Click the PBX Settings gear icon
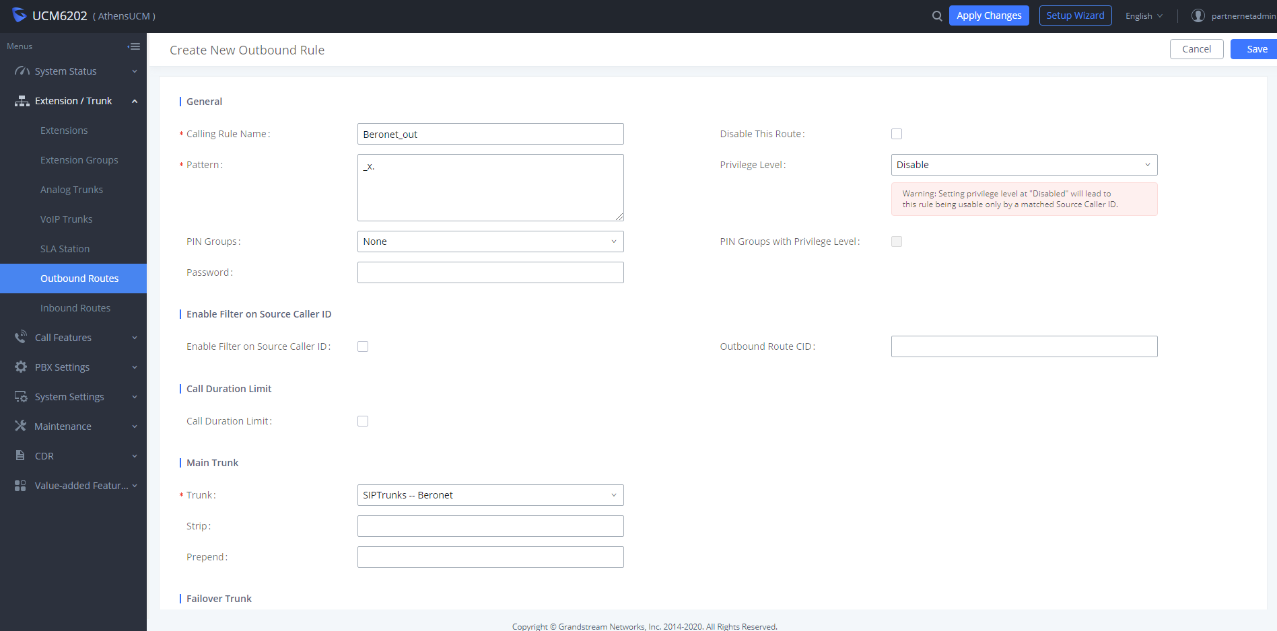This screenshot has height=631, width=1277. tap(21, 367)
